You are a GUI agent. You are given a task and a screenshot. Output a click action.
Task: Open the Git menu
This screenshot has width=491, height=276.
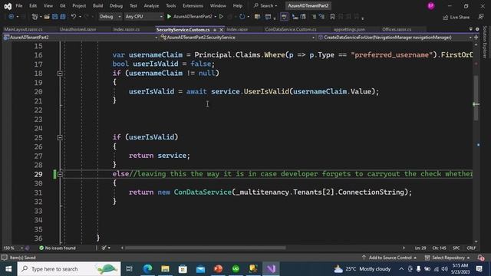[x=63, y=5]
